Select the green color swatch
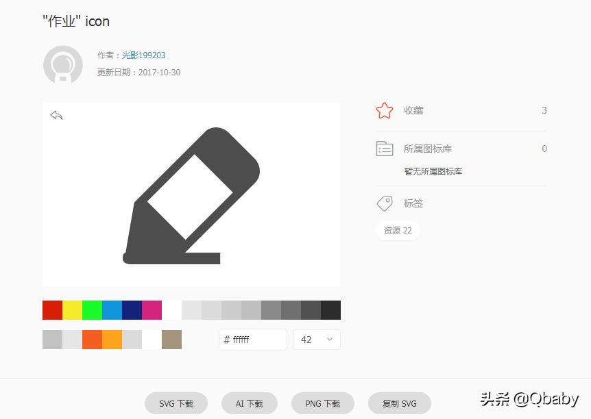This screenshot has height=419, width=591. [91, 310]
